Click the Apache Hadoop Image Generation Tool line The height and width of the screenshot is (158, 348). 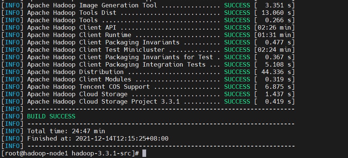(92, 5)
